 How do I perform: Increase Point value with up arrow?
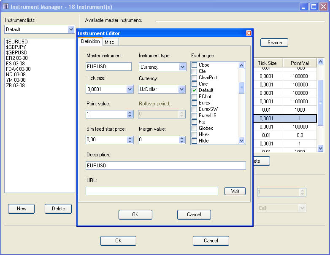point(130,113)
